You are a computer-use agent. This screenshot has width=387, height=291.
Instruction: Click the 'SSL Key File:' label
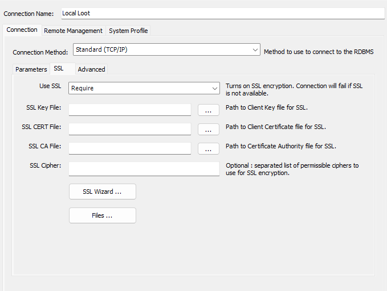[44, 107]
